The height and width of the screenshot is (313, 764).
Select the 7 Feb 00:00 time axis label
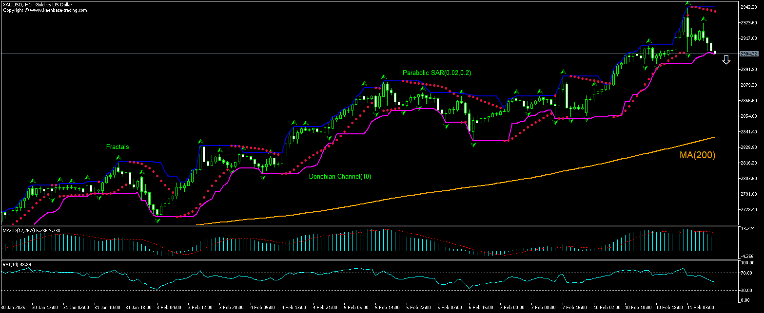pyautogui.click(x=512, y=308)
